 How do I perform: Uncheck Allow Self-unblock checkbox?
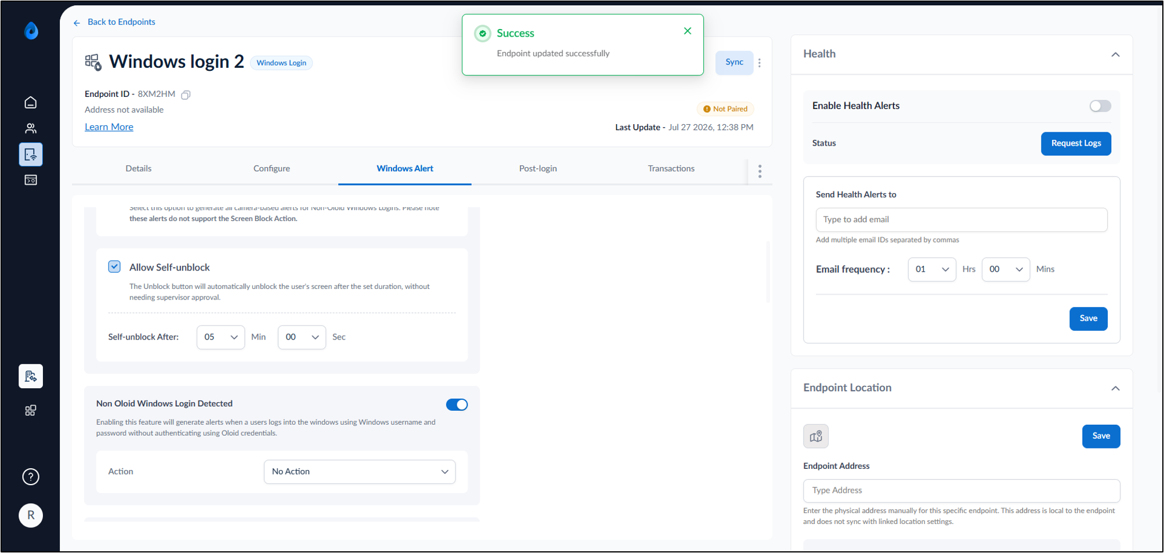pyautogui.click(x=114, y=266)
